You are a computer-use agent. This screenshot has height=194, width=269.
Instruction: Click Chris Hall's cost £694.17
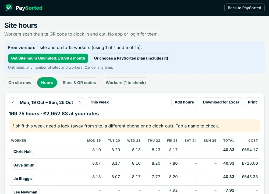[250, 150]
